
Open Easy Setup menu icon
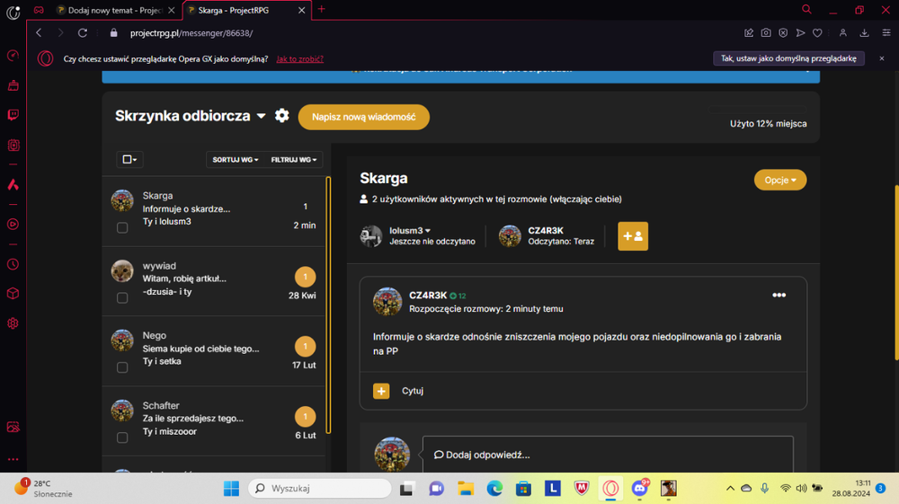pyautogui.click(x=886, y=33)
